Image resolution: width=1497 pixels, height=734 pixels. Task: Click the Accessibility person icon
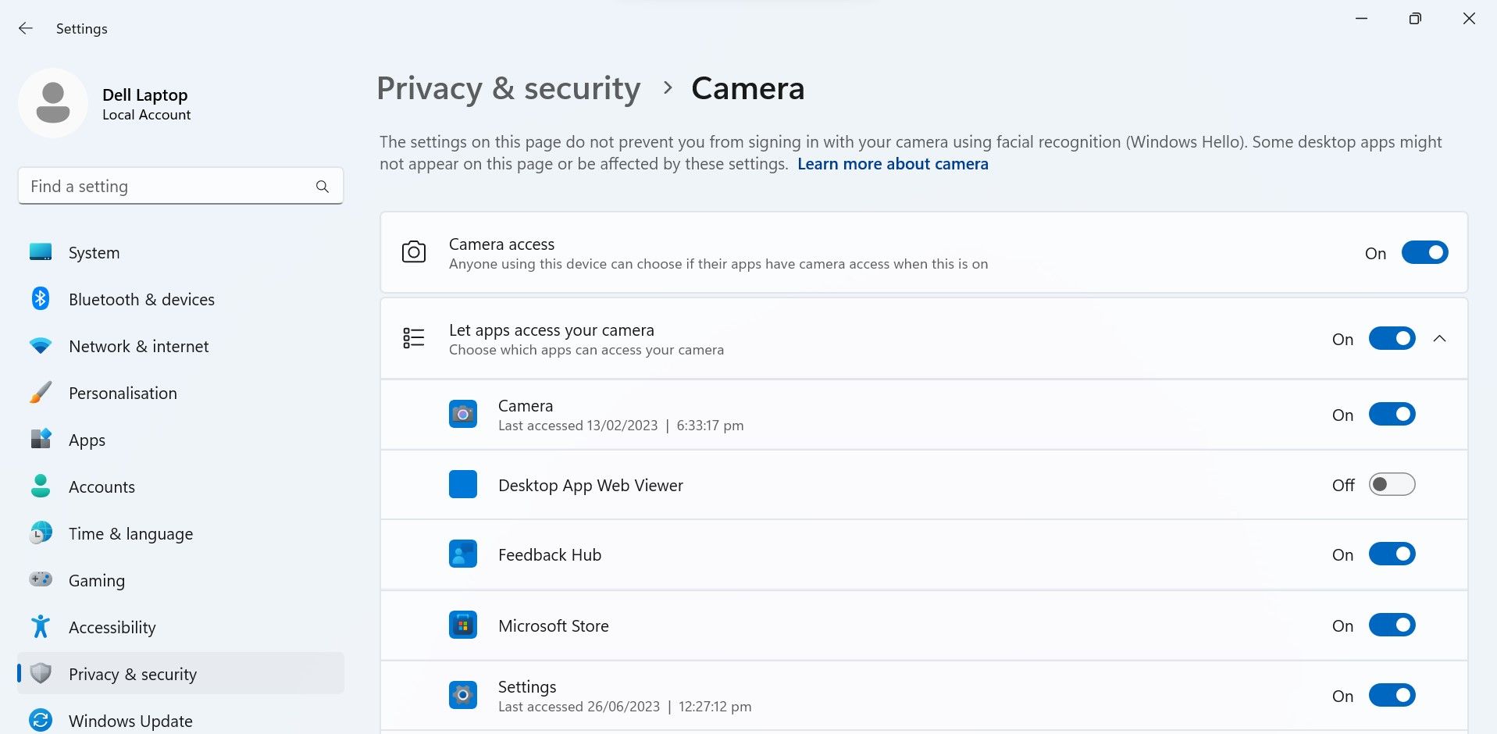(39, 627)
